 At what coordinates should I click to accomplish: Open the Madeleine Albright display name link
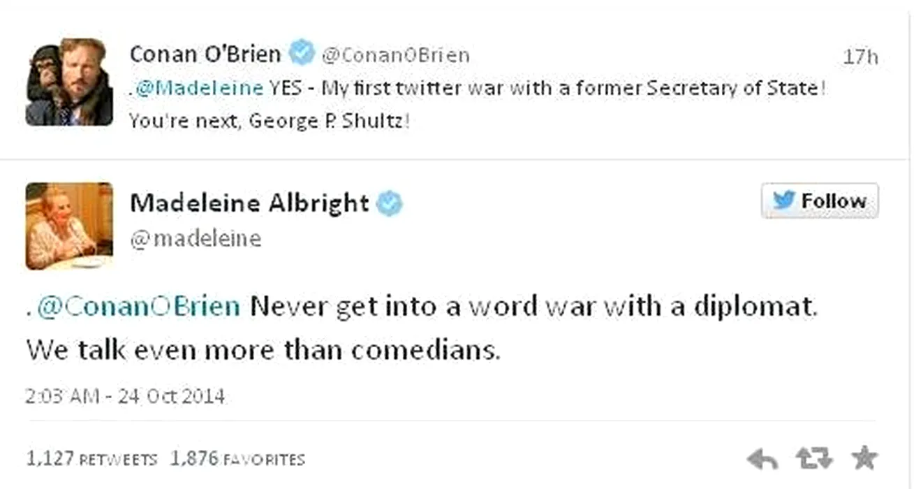click(249, 203)
